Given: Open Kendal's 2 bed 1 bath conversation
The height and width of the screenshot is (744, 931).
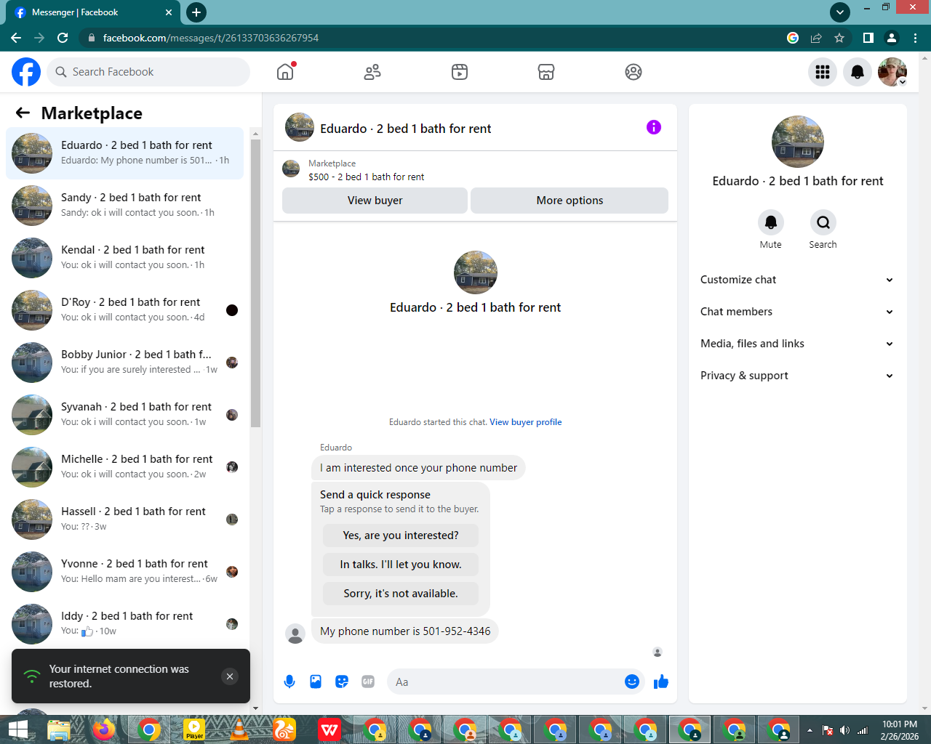Looking at the screenshot, I should [x=125, y=258].
